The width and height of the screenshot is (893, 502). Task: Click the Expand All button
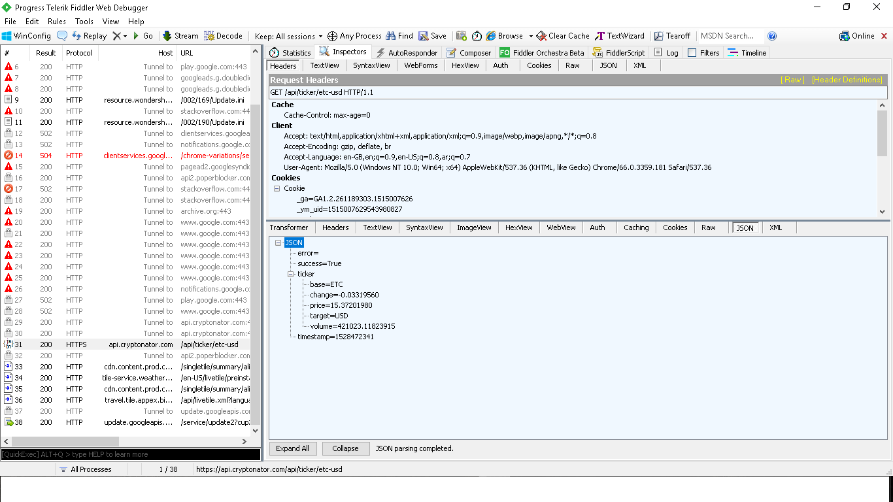(292, 448)
